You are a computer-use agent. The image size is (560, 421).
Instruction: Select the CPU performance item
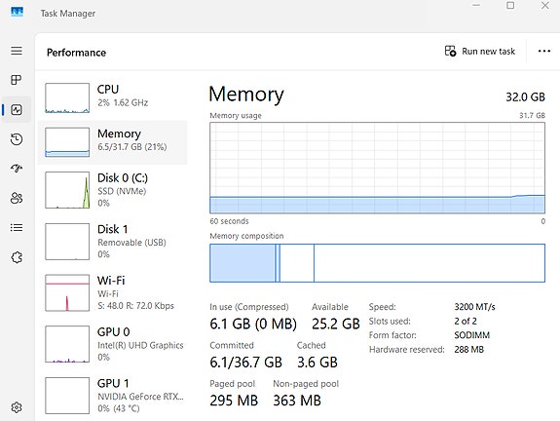pos(113,97)
